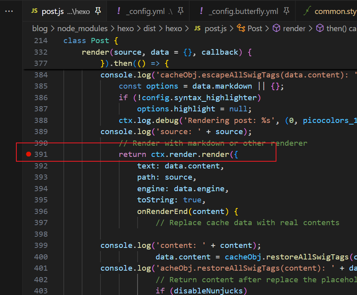Screen dimensions: 357x295
Task: Select line 396 via its line number
Action: (x=41, y=211)
